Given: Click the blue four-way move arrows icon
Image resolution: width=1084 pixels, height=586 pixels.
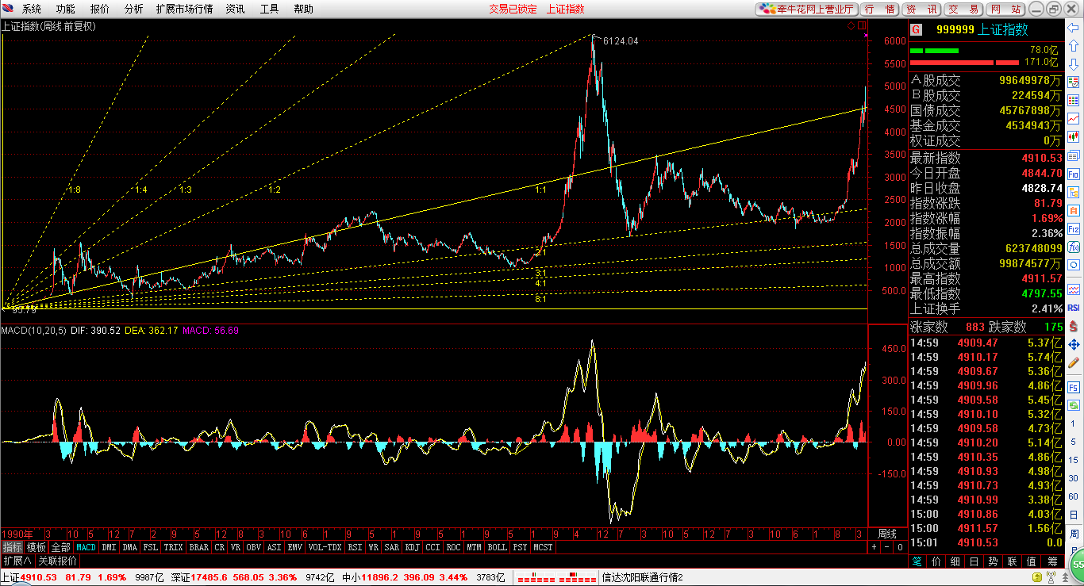Looking at the screenshot, I should 1074,344.
